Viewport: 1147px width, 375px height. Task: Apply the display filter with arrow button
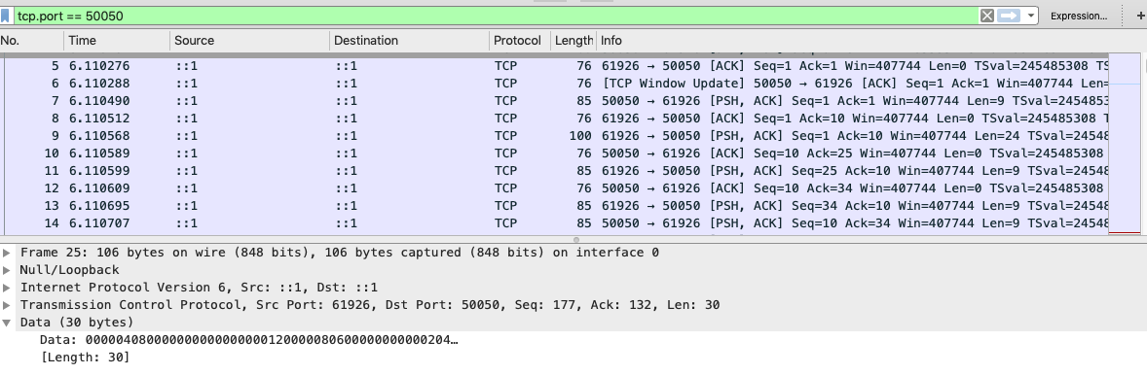[1009, 16]
